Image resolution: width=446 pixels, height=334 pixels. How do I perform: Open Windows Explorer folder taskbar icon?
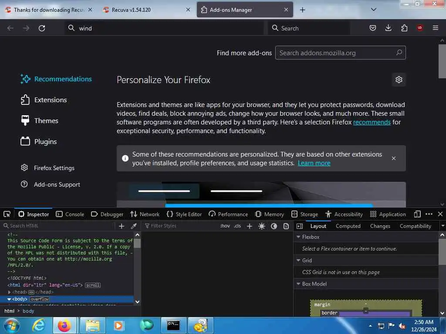93,325
